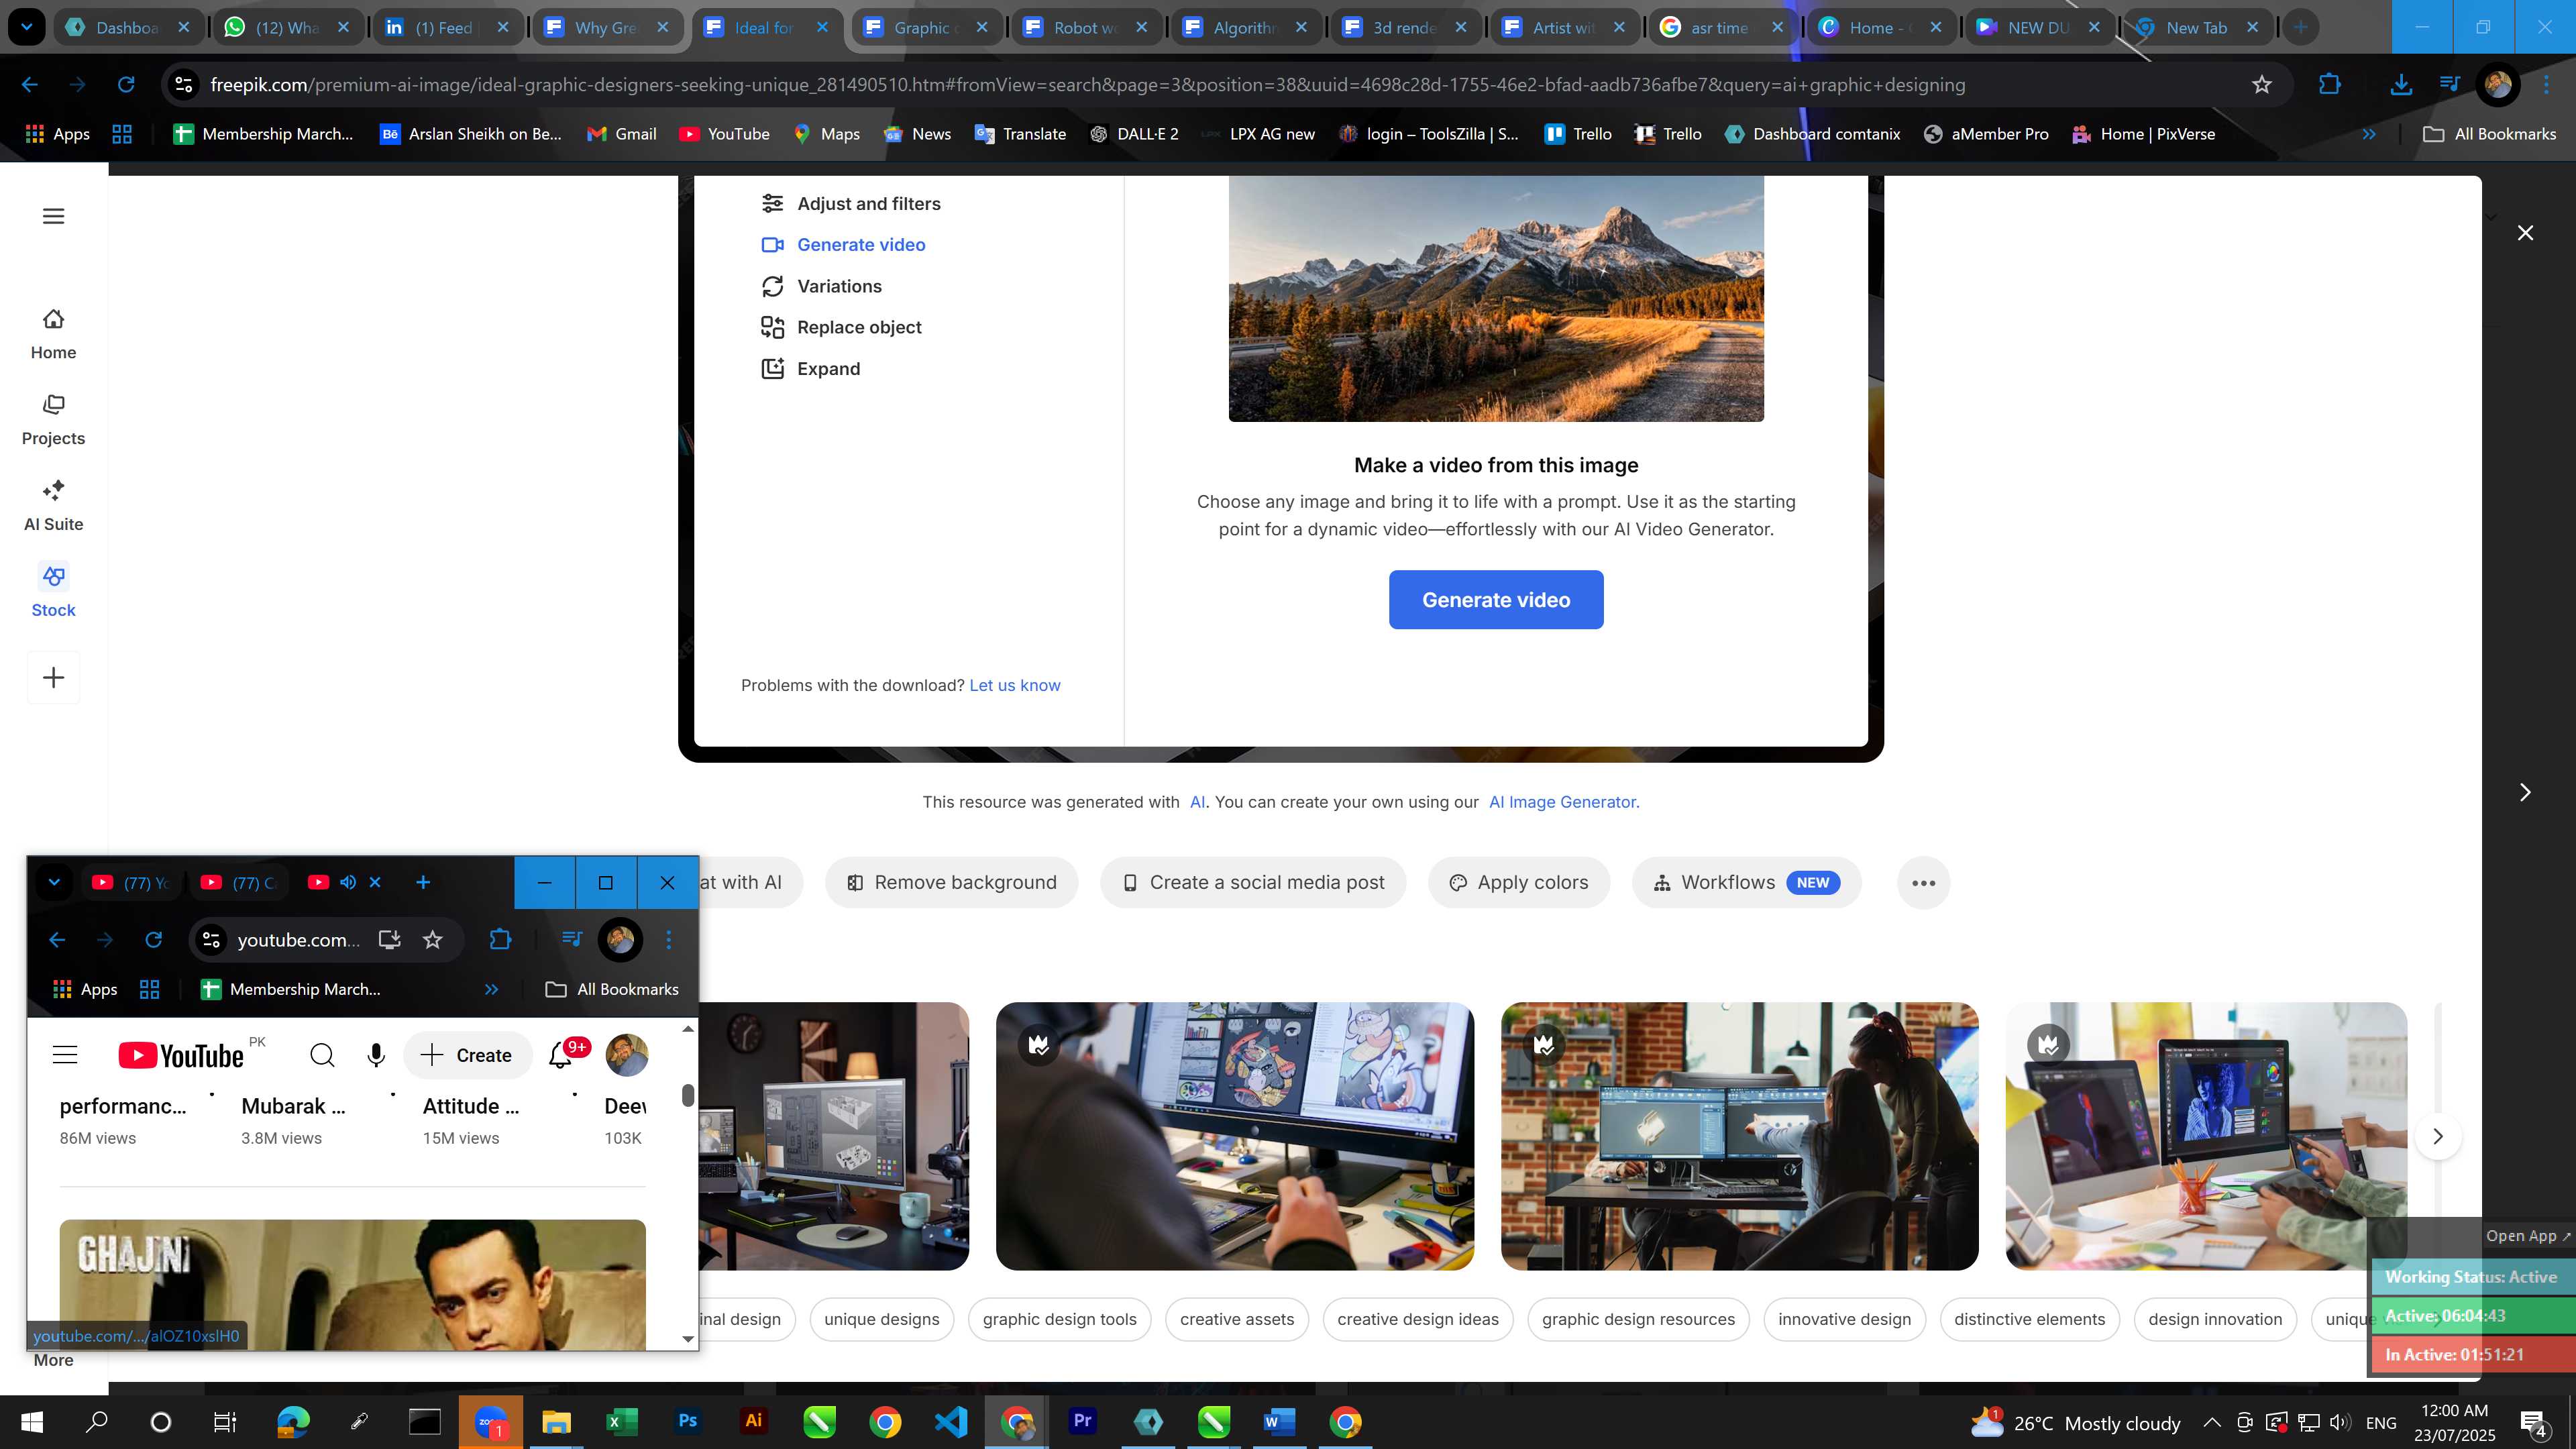The image size is (2576, 1449).
Task: Launch Photoshop from the taskbar
Action: [687, 1422]
